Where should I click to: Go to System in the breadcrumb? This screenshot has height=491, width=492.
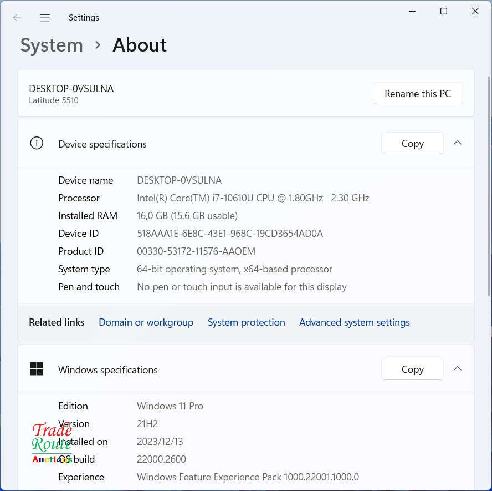pyautogui.click(x=52, y=45)
